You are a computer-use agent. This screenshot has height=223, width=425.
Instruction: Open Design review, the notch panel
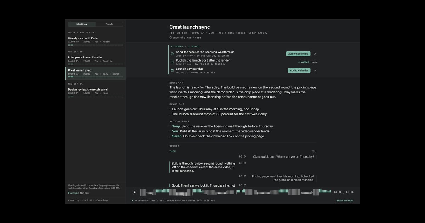pyautogui.click(x=95, y=92)
